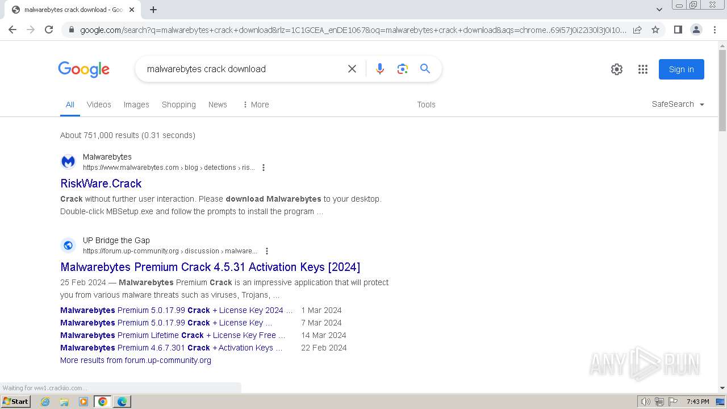Switch to the Images tab

pos(136,105)
